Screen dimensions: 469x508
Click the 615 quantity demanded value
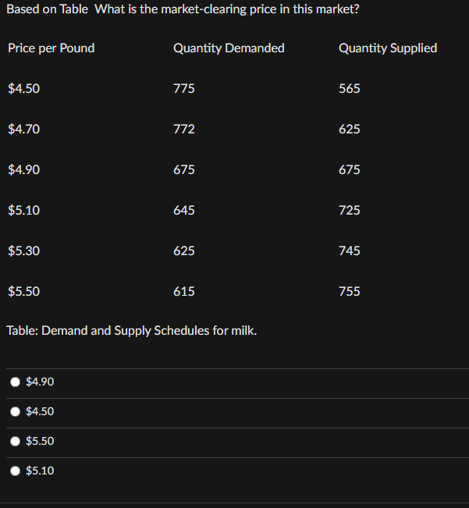click(184, 292)
